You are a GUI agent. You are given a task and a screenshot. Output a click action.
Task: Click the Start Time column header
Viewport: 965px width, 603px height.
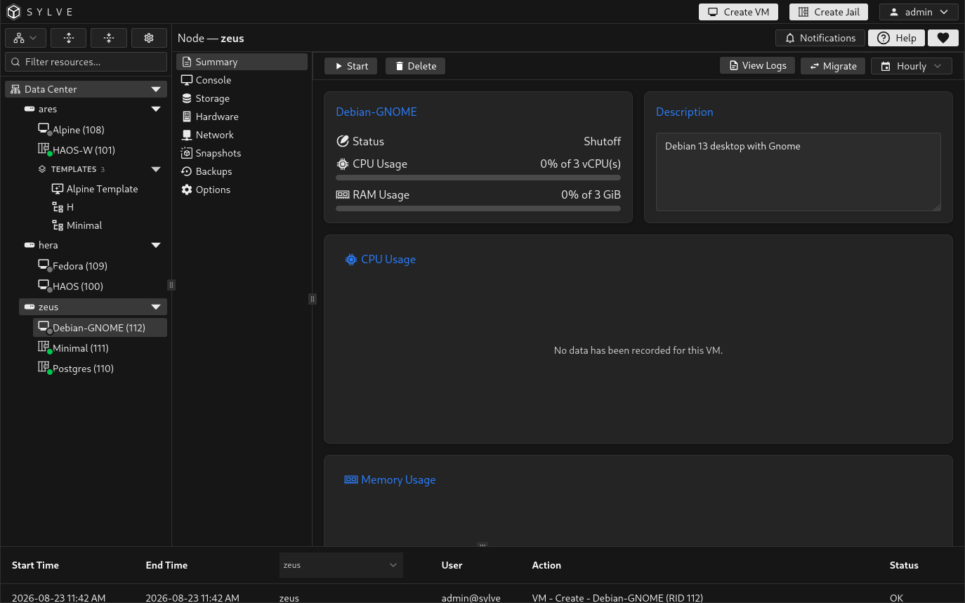35,565
